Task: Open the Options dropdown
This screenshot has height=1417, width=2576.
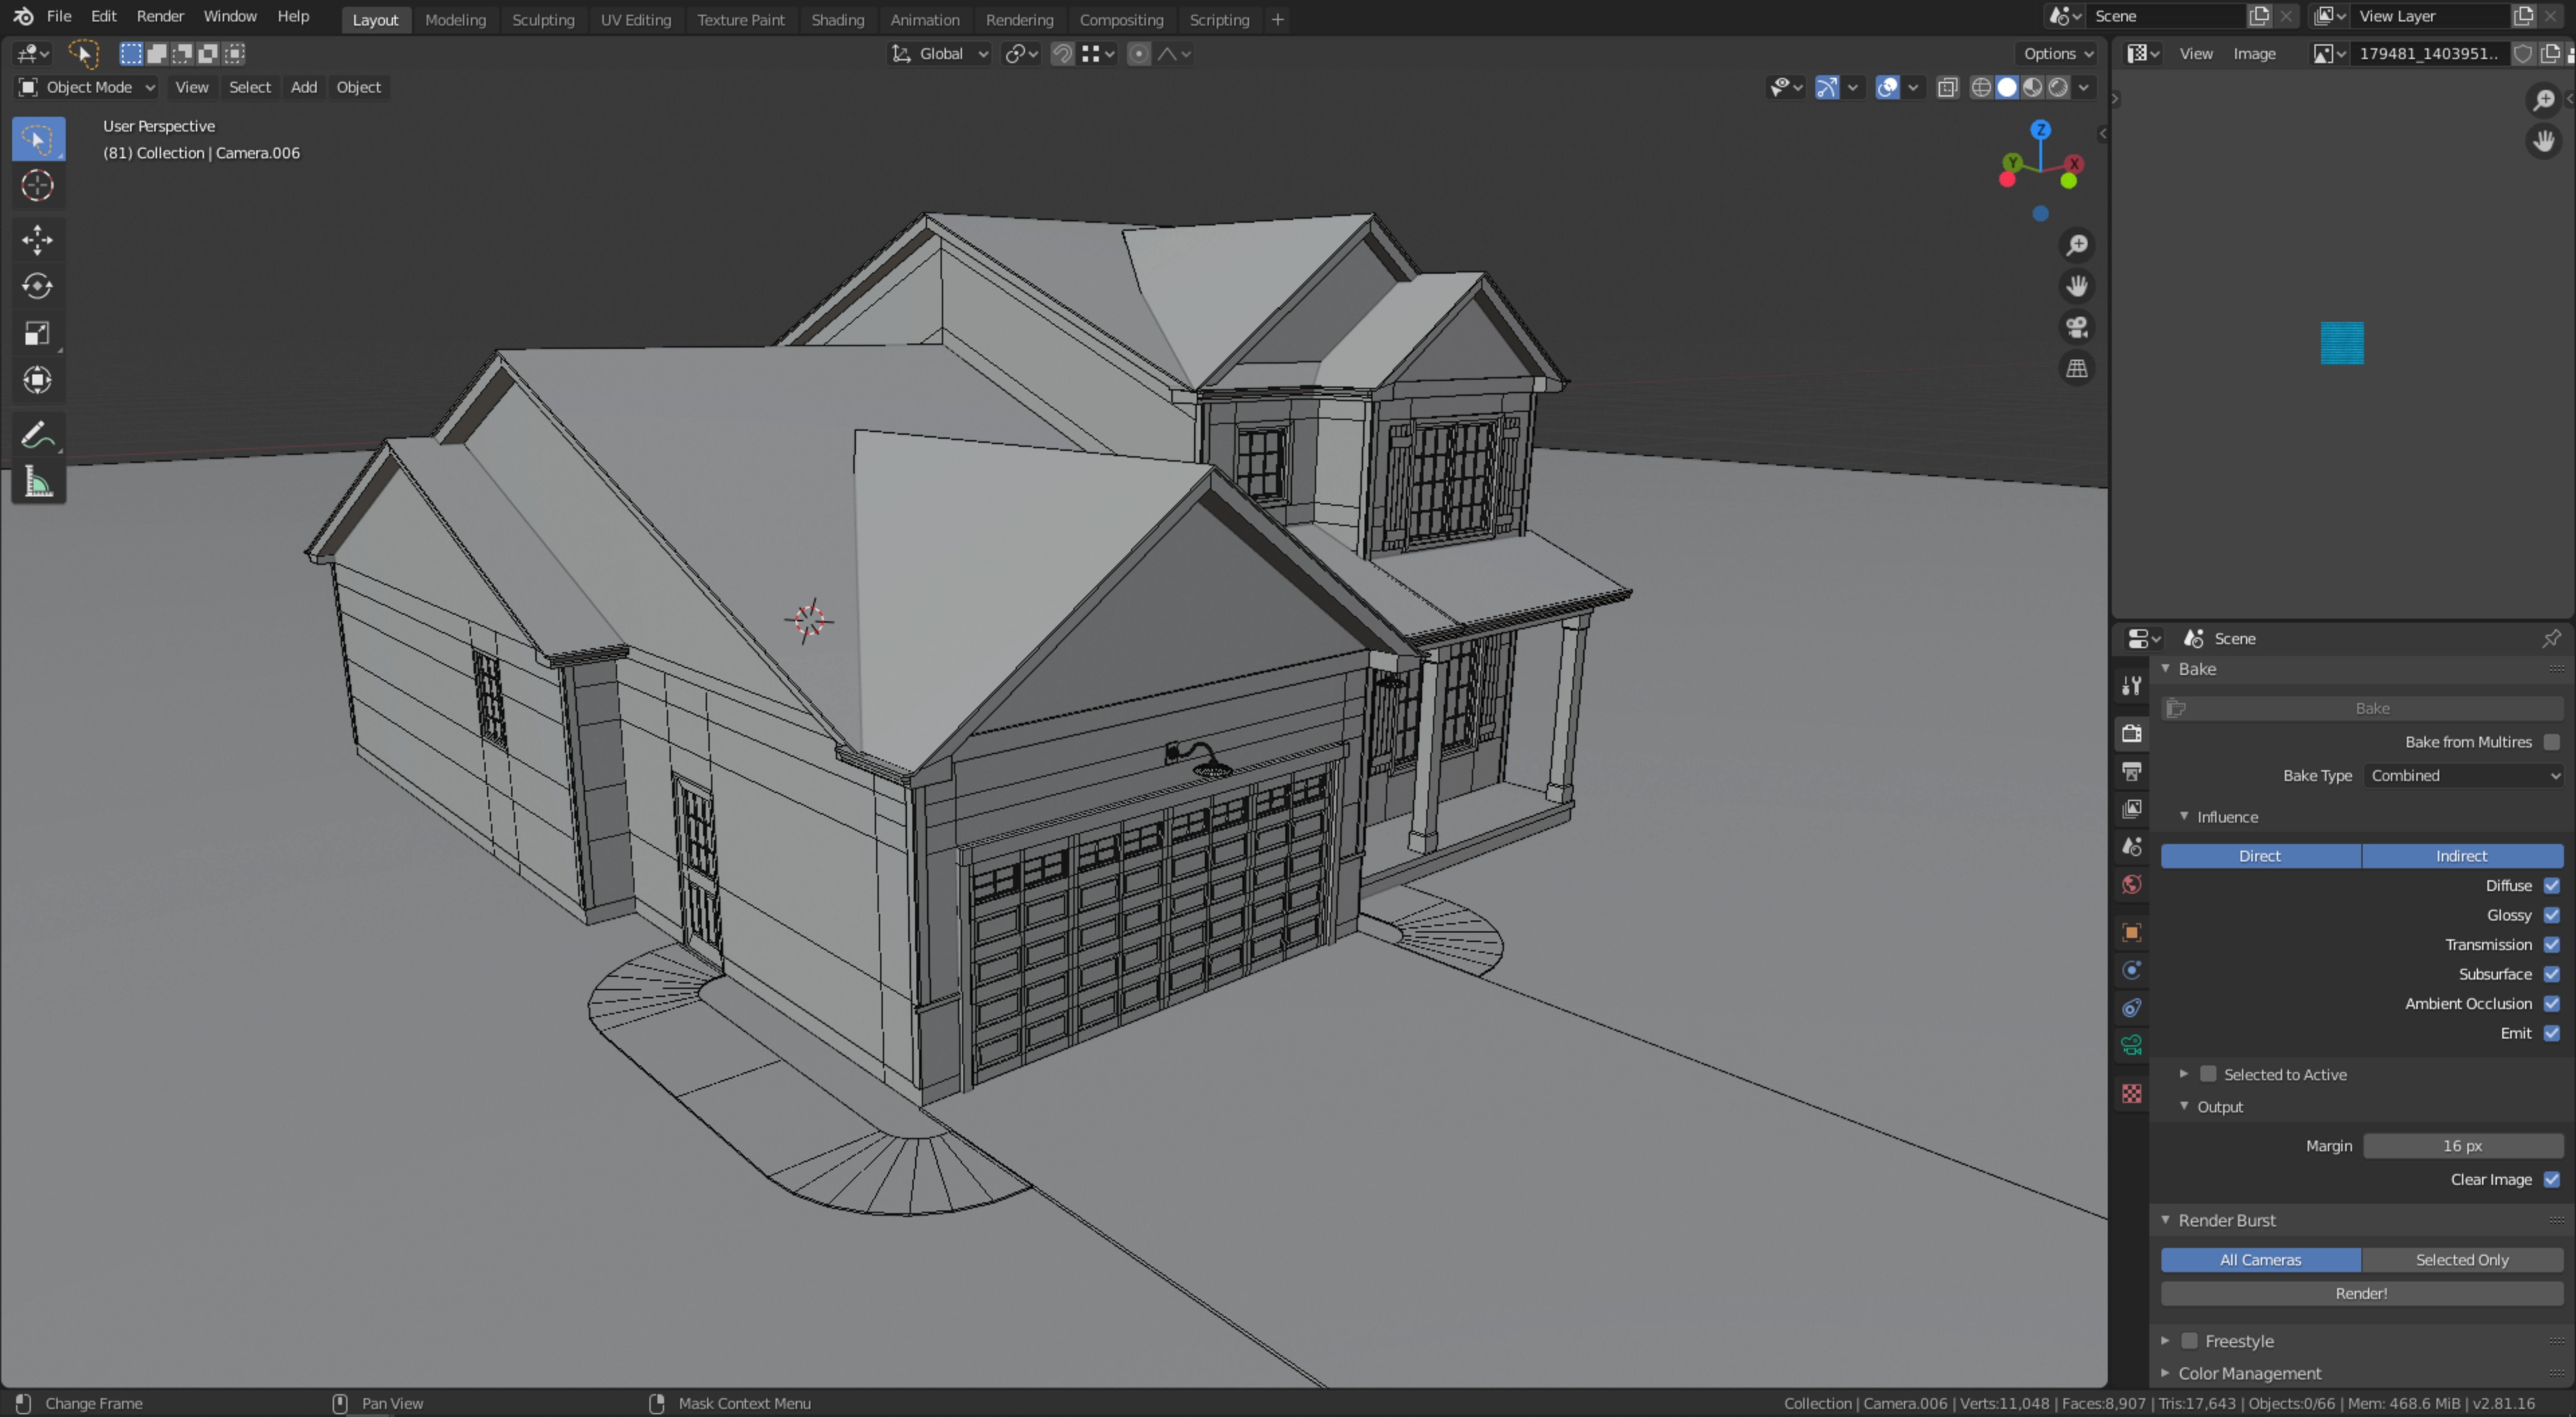Action: [x=2058, y=54]
